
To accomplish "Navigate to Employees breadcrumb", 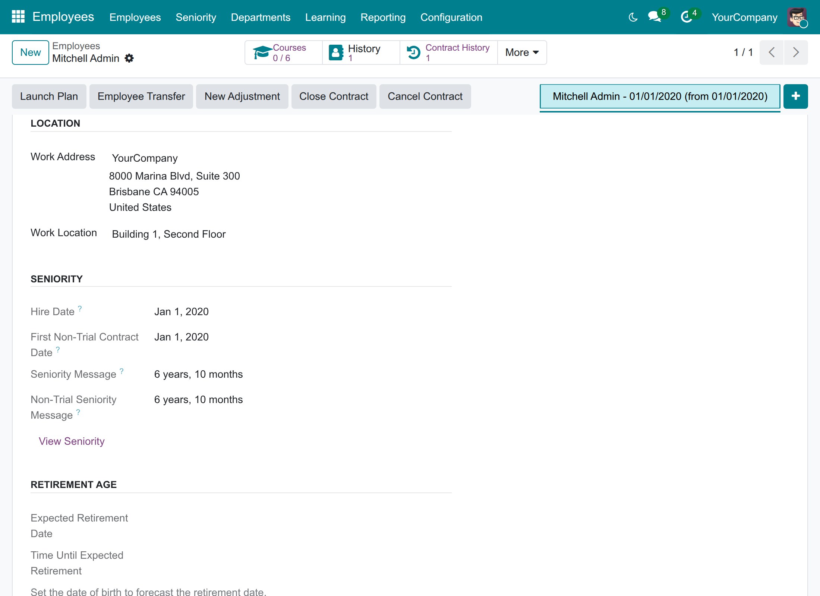I will point(76,46).
